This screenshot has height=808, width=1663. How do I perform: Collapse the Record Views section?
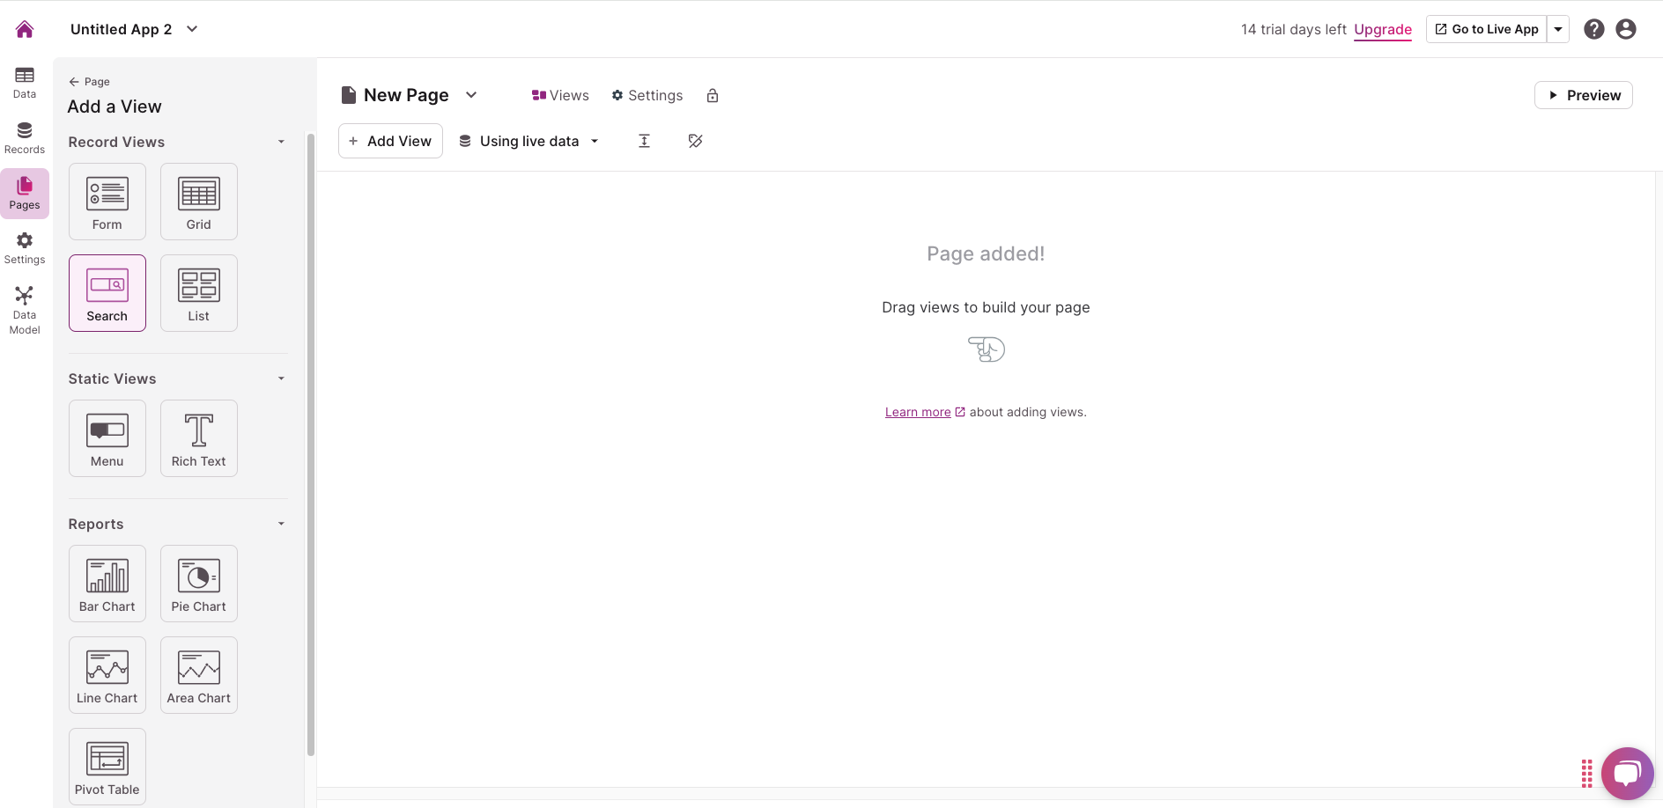pyautogui.click(x=281, y=142)
